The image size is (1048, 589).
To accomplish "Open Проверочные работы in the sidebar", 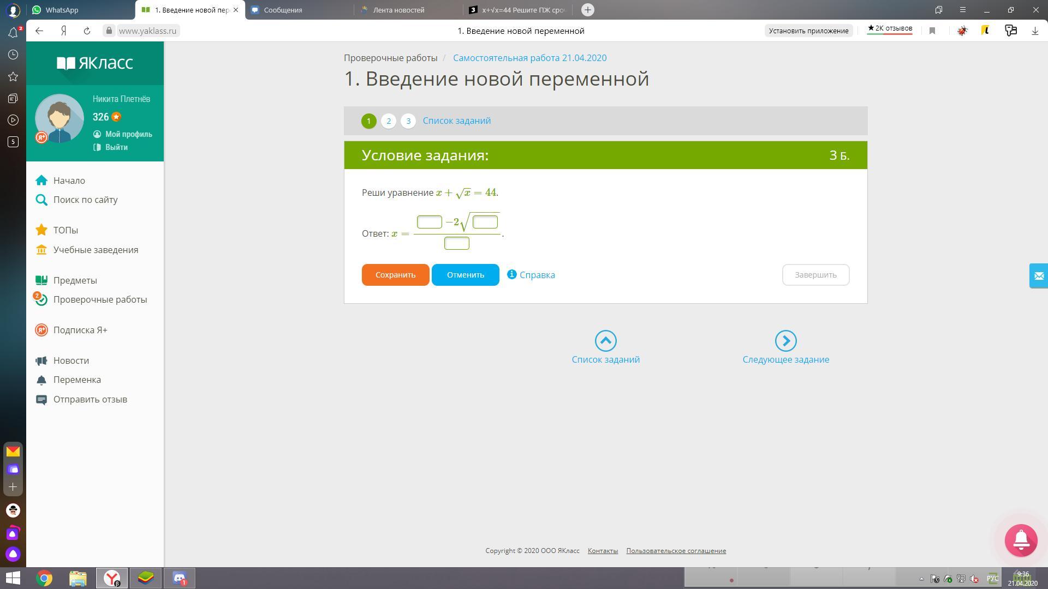I will [x=100, y=299].
